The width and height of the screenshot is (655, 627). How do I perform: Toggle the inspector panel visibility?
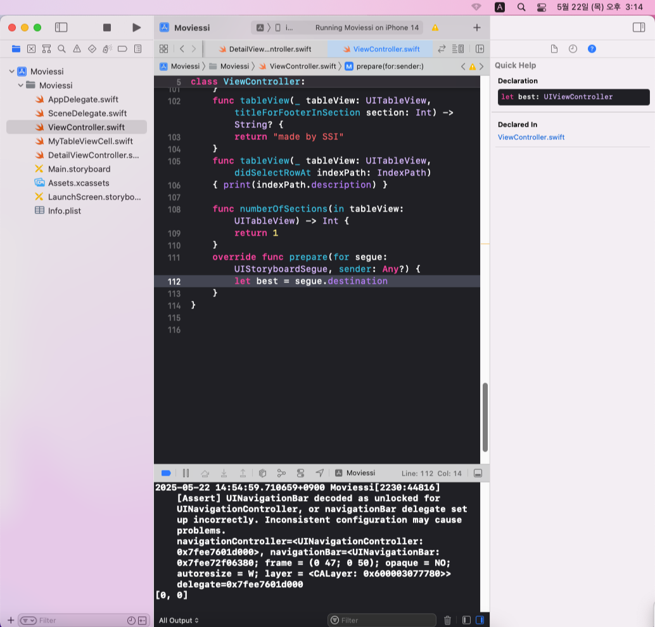639,28
